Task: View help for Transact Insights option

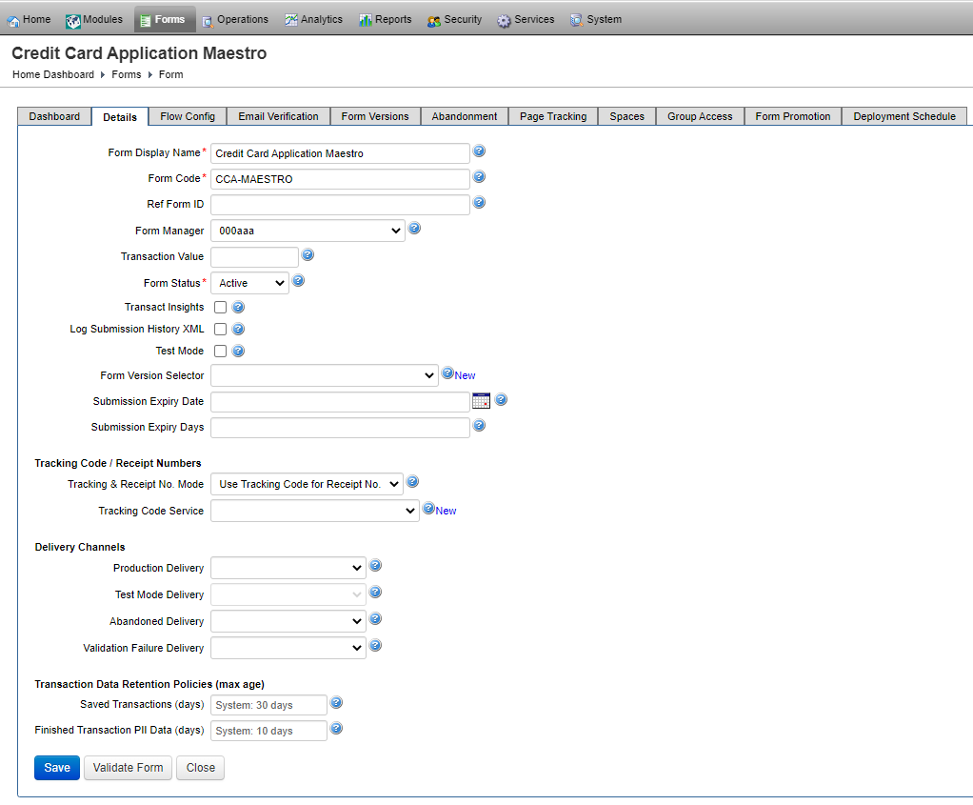Action: (x=237, y=307)
